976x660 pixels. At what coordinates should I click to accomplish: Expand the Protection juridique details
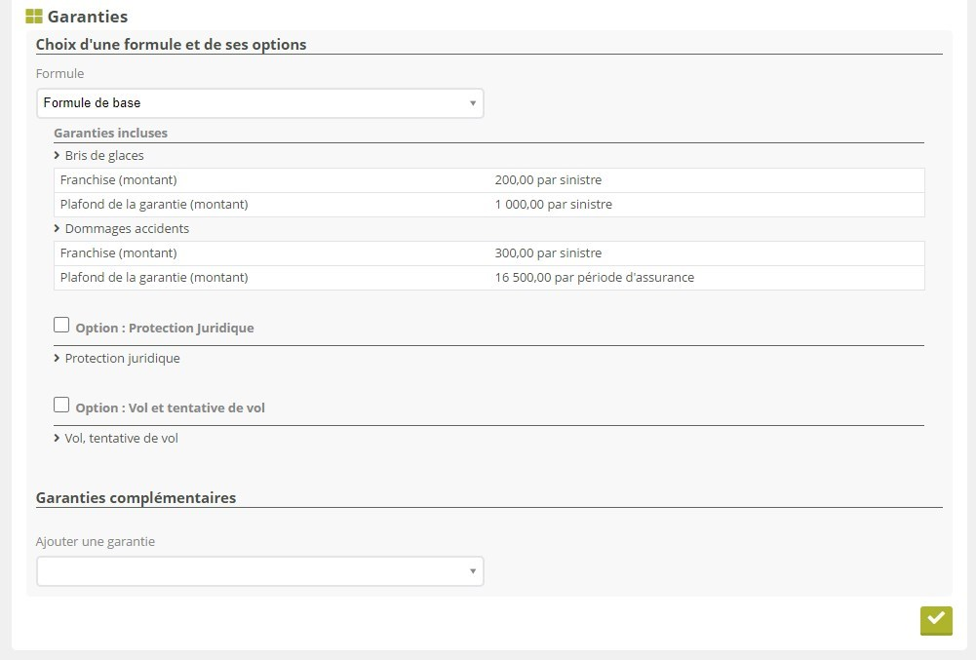(122, 358)
